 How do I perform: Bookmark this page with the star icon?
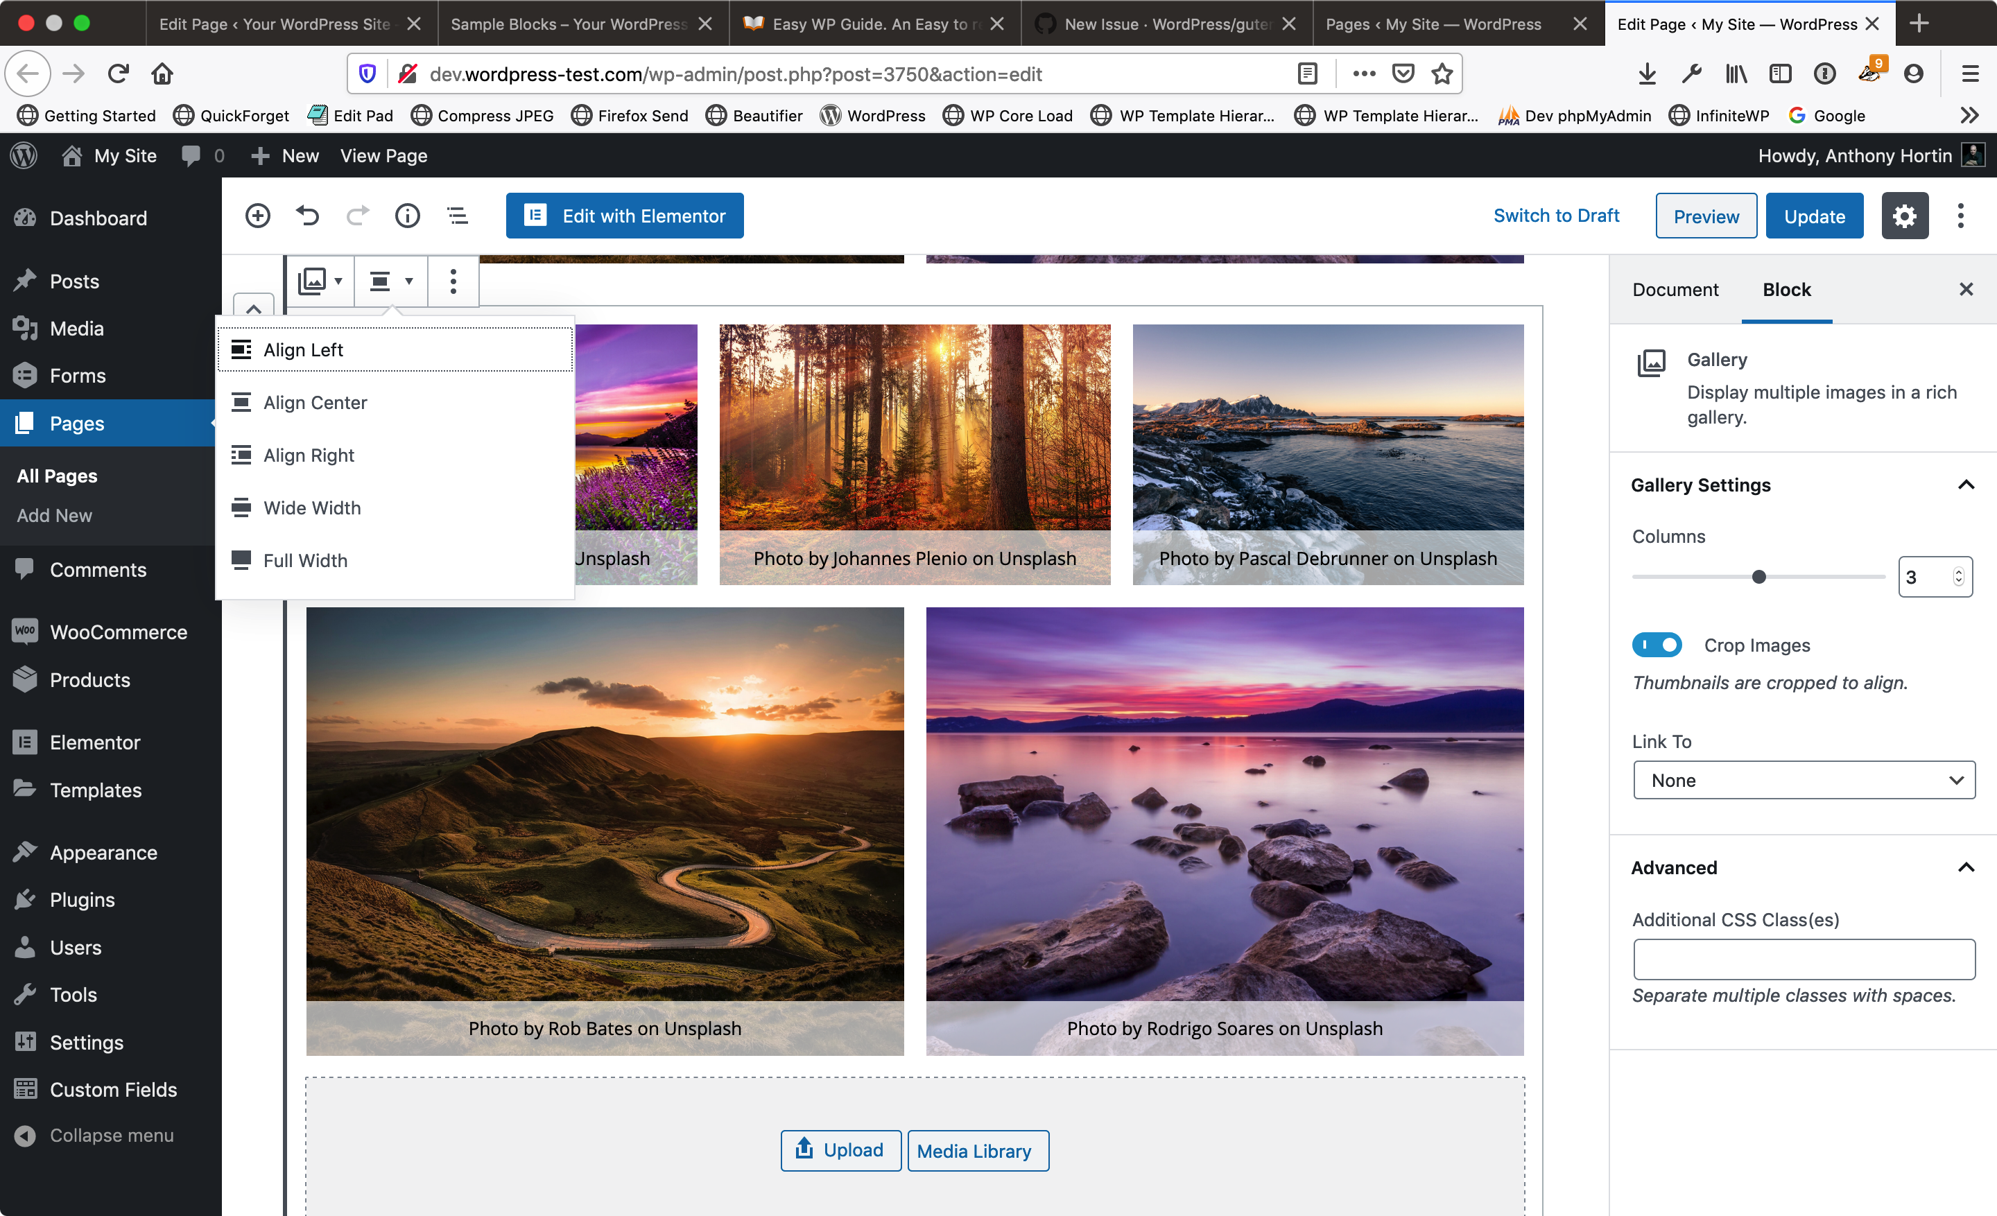click(x=1442, y=73)
